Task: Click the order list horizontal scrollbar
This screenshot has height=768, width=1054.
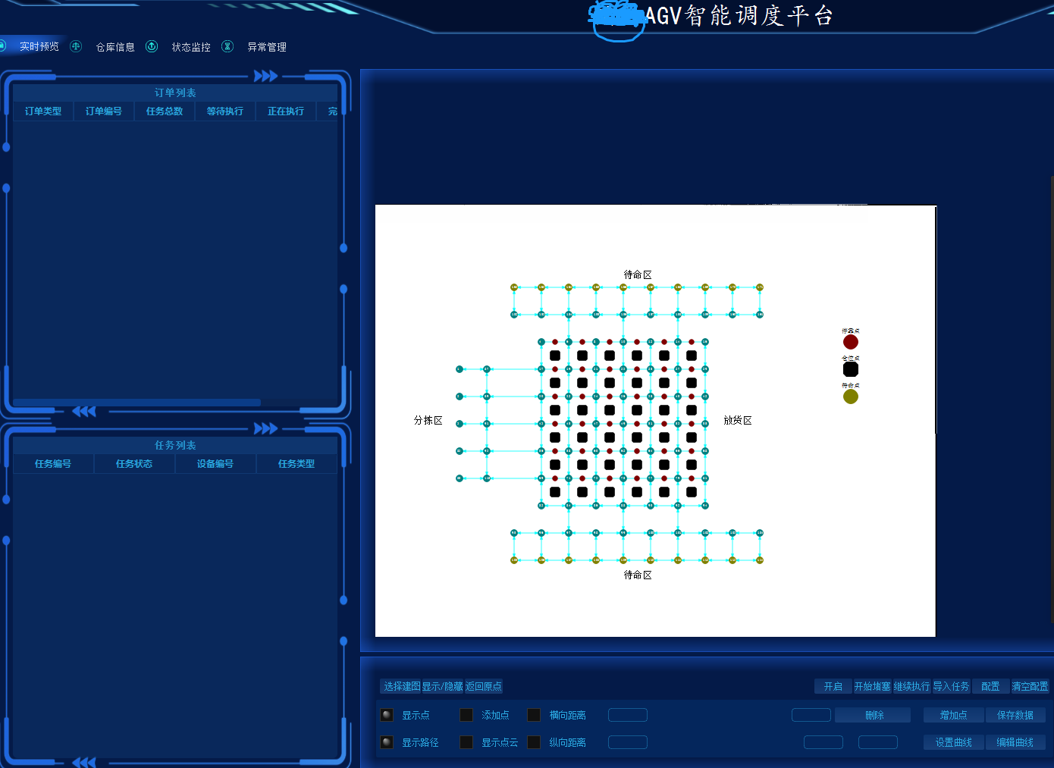Action: (137, 403)
